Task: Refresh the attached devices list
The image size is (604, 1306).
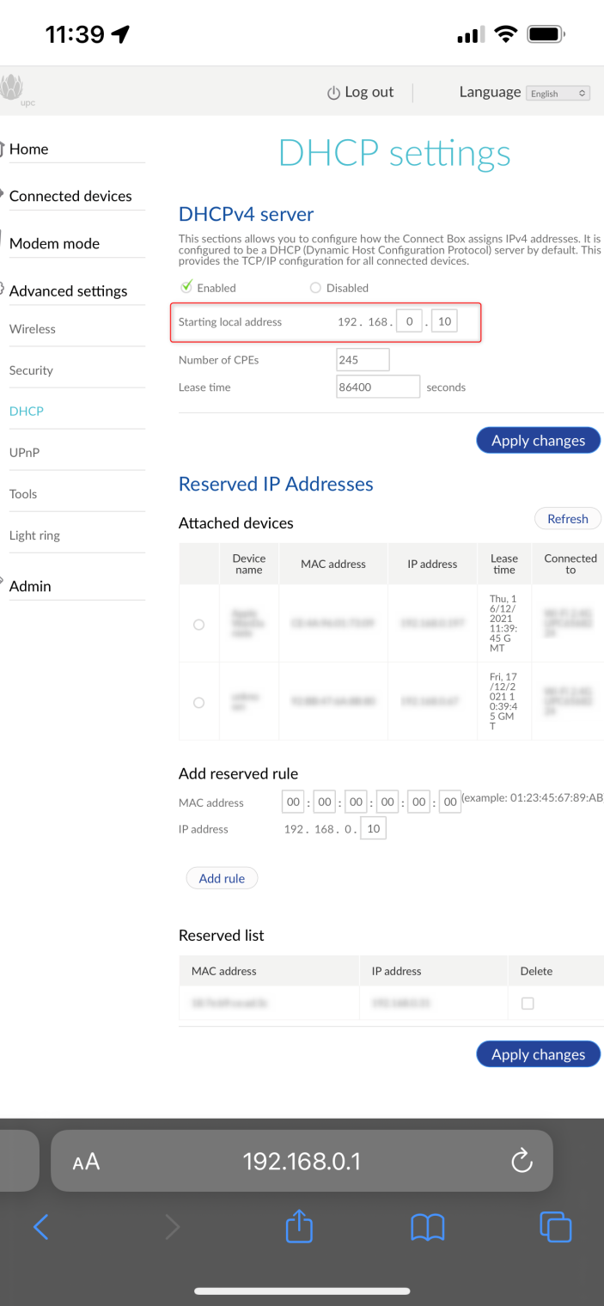Action: click(x=567, y=519)
